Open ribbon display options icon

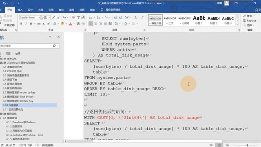click(x=236, y=3)
